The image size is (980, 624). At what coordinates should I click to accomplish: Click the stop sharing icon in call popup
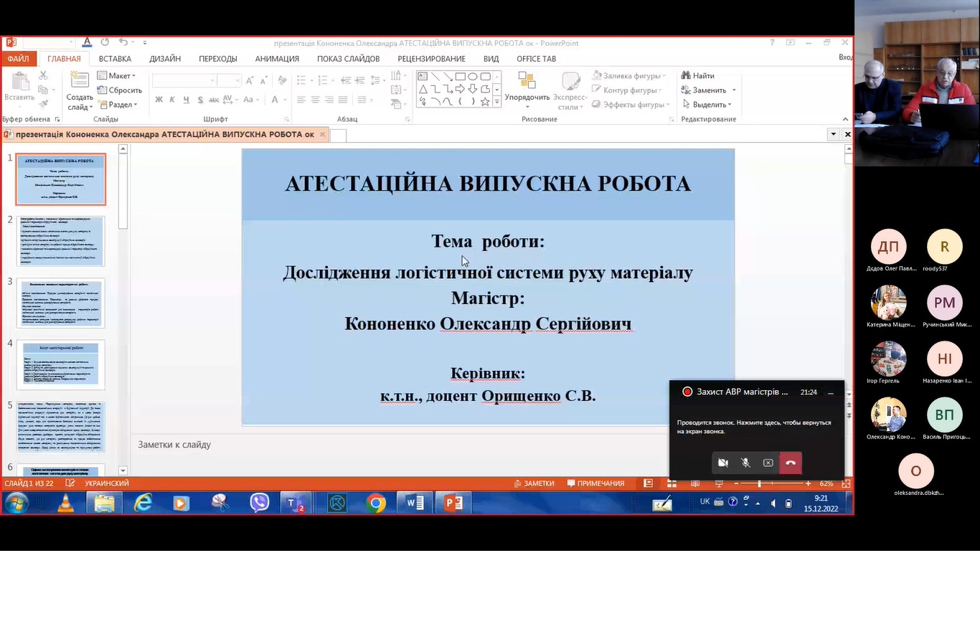[768, 463]
